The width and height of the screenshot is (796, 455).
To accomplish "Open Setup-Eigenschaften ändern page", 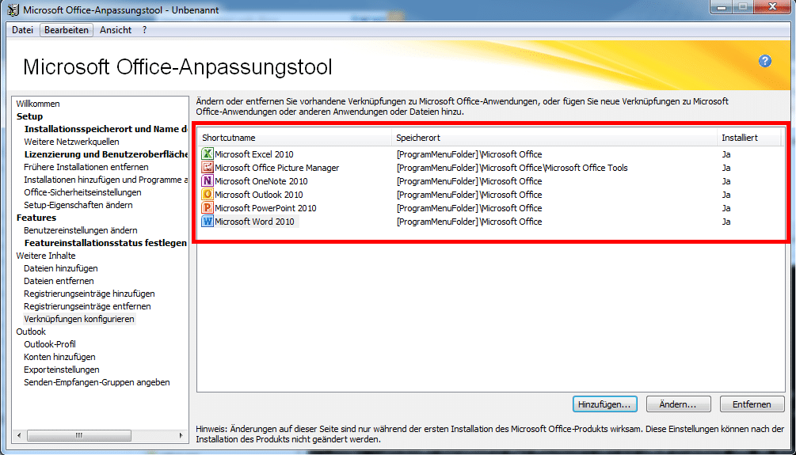I will point(78,205).
